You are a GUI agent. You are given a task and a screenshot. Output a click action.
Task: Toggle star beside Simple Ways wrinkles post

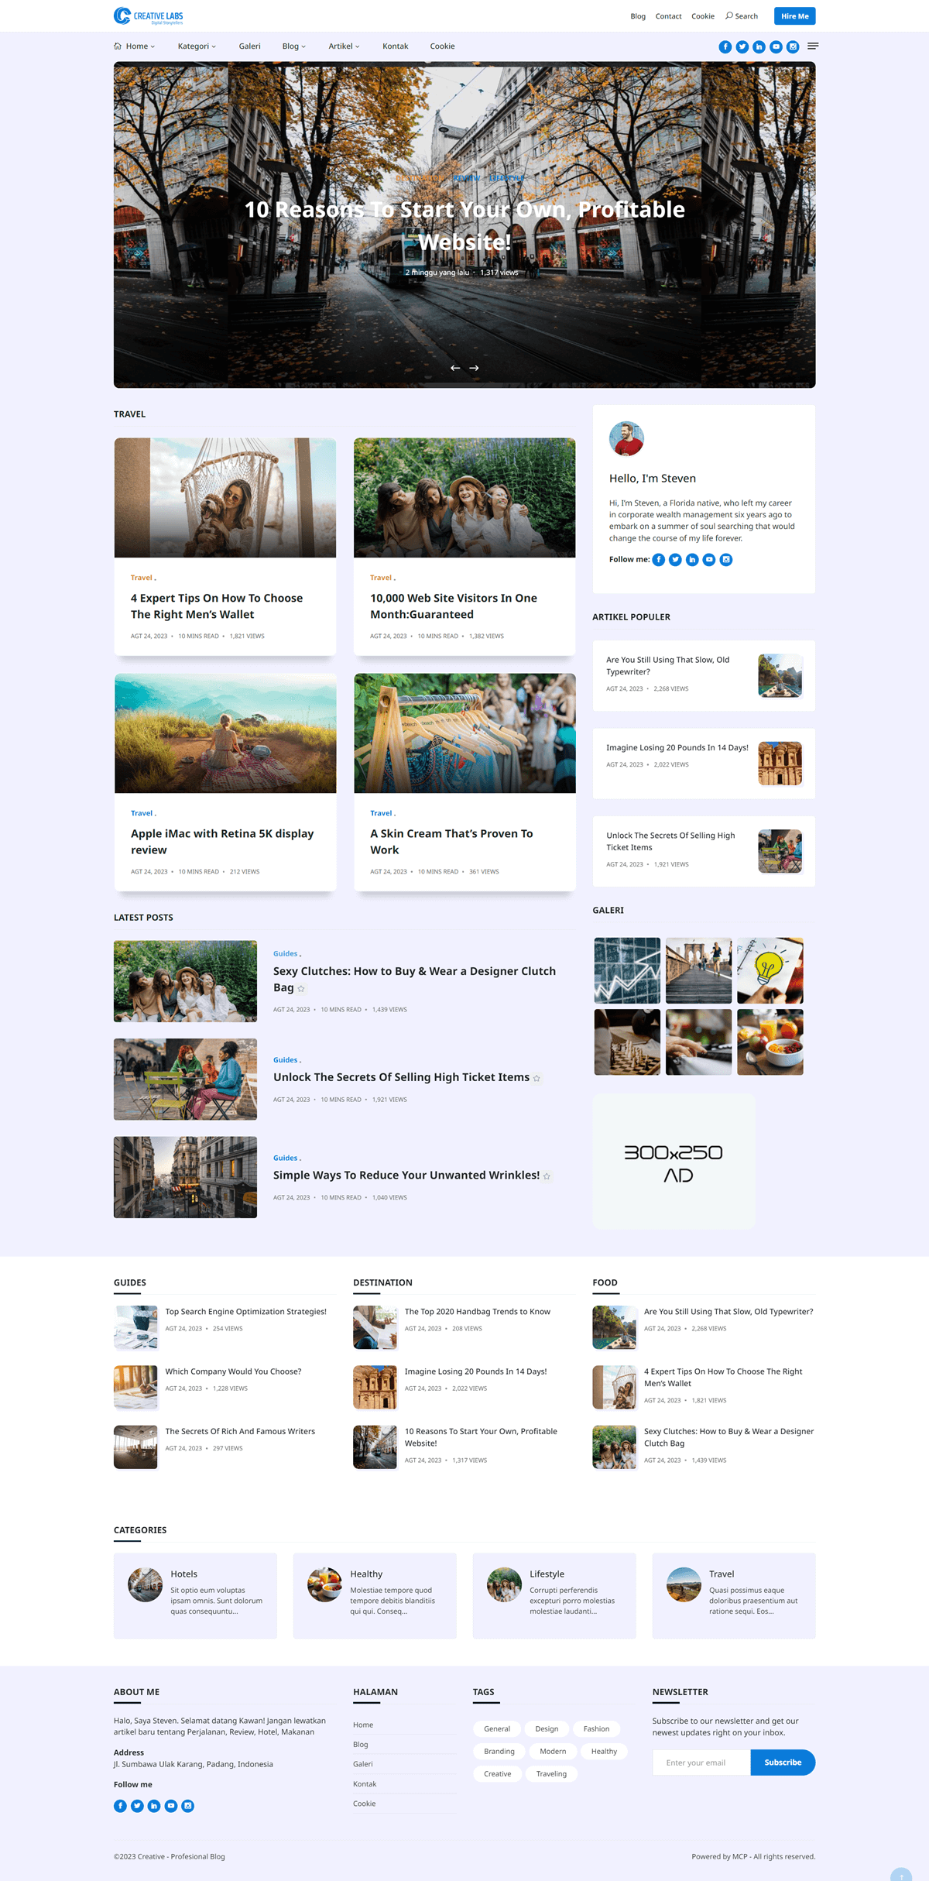tap(547, 1176)
